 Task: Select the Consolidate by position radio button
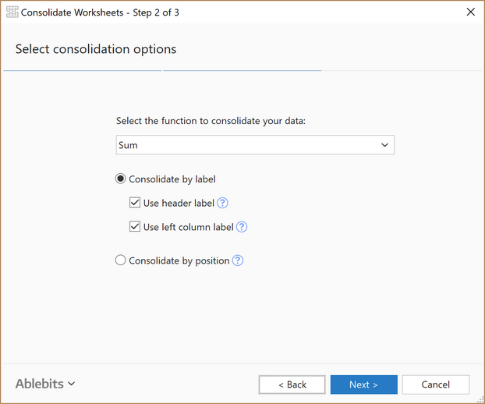point(120,260)
